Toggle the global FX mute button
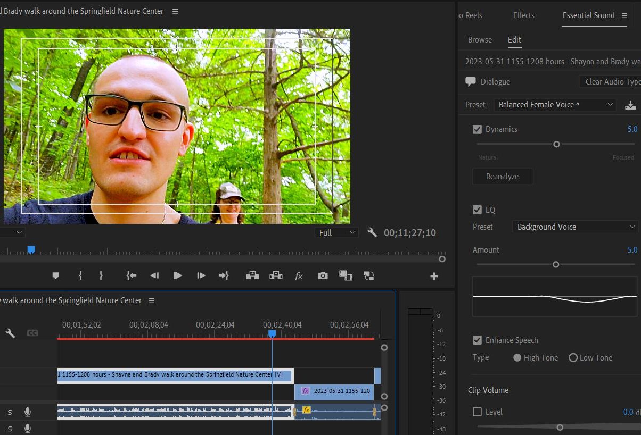Viewport: 641px width, 435px height. (x=299, y=276)
